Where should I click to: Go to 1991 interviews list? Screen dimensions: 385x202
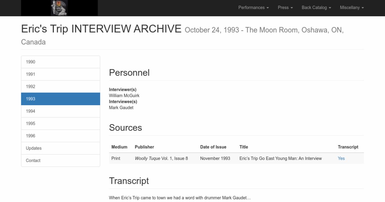click(x=60, y=74)
